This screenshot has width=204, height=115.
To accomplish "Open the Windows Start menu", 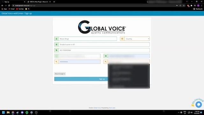I will [x=4, y=112].
